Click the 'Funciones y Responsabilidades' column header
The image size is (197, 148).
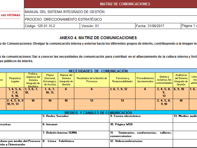pos(122,80)
